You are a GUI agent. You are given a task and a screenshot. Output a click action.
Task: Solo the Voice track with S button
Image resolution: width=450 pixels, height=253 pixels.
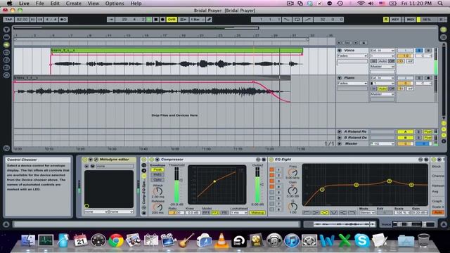pos(419,51)
